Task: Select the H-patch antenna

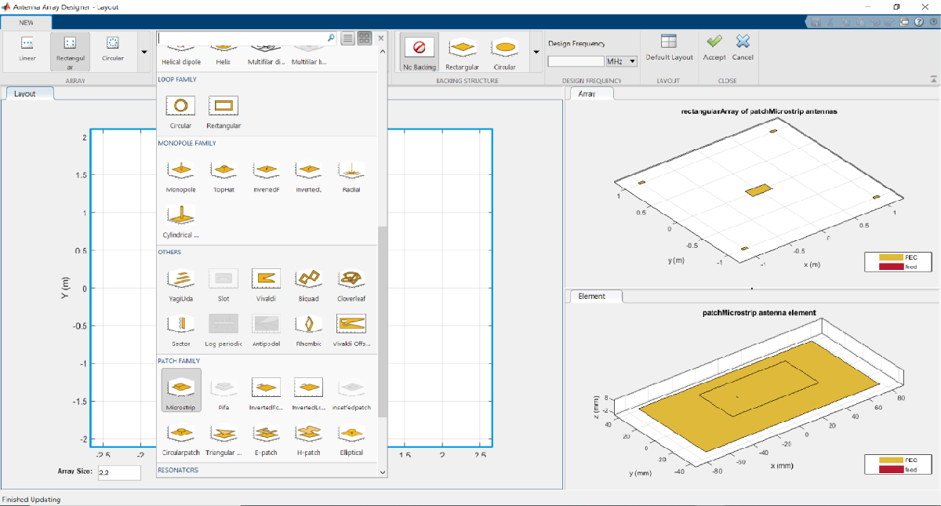Action: [x=308, y=438]
